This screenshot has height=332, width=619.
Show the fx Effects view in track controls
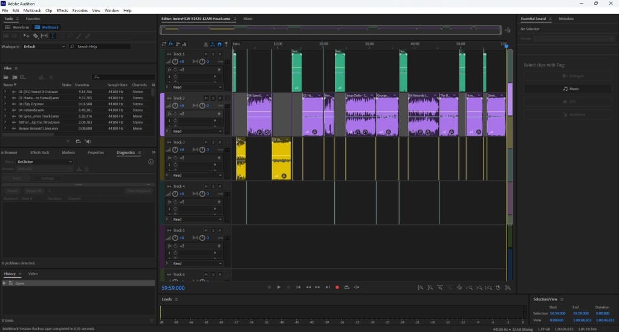pos(171,44)
